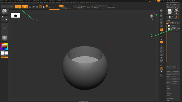Image resolution: width=182 pixels, height=102 pixels.
Task: Open the Brush menu
Action: click(x=6, y=3)
